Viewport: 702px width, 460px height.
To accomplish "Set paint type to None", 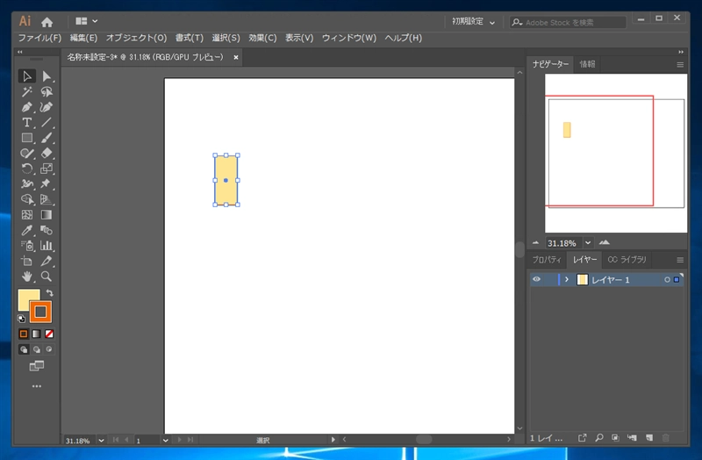I will 49,334.
